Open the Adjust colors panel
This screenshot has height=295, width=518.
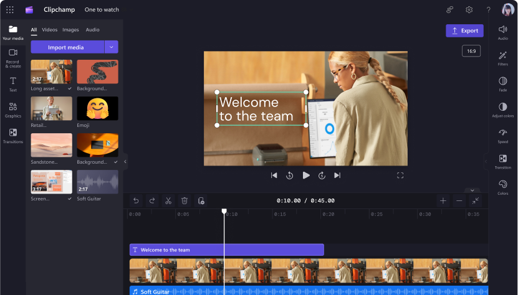tap(503, 110)
